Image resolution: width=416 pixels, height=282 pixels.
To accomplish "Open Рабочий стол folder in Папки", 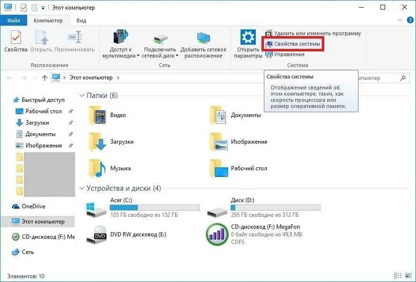I will [238, 168].
